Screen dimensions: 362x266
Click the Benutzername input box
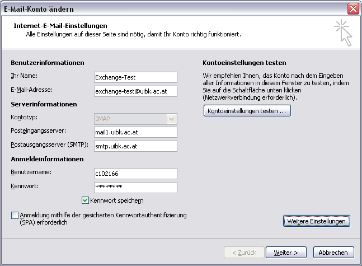tap(136, 174)
